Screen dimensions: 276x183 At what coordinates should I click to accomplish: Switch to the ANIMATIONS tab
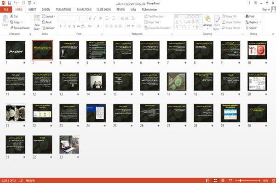[84, 10]
